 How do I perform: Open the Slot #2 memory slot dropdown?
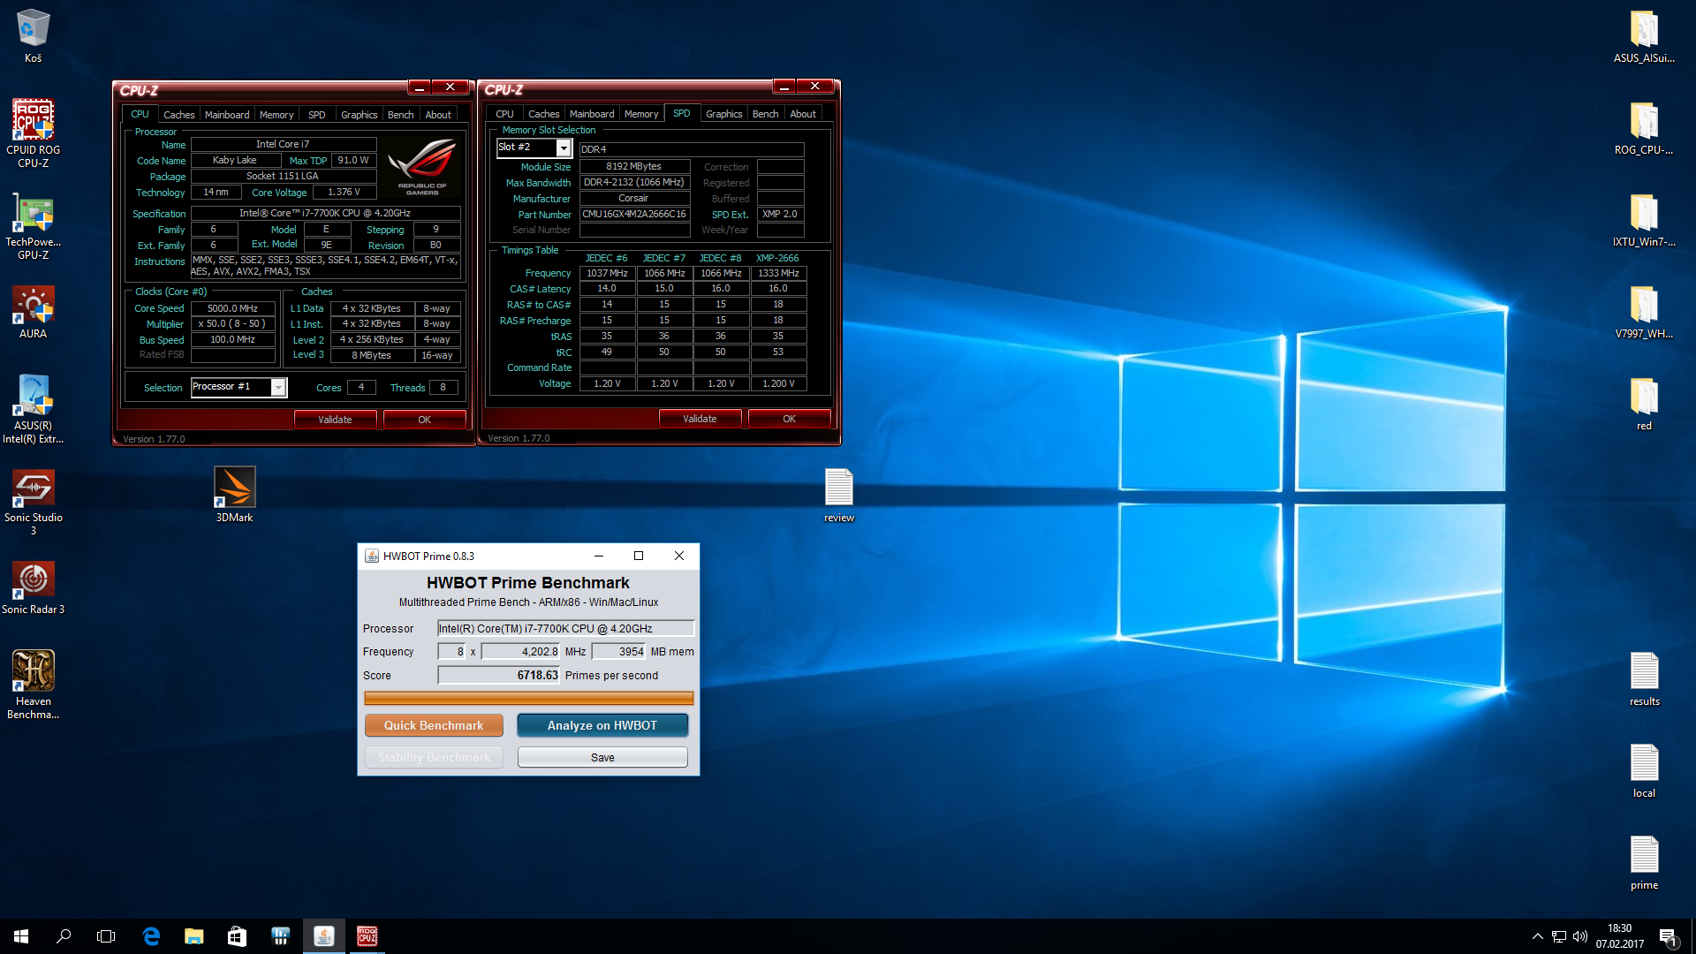[534, 148]
